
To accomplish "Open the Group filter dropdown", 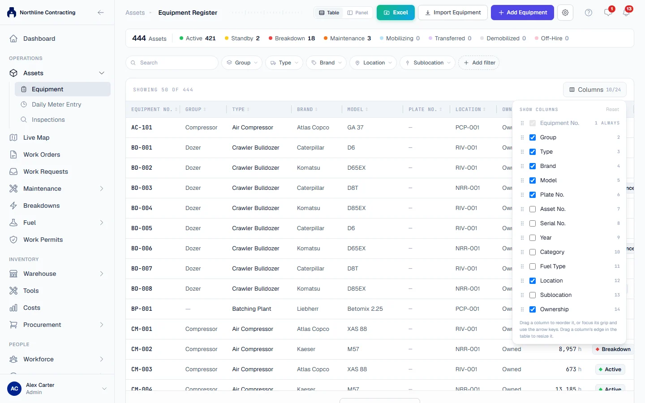I will pyautogui.click(x=242, y=63).
